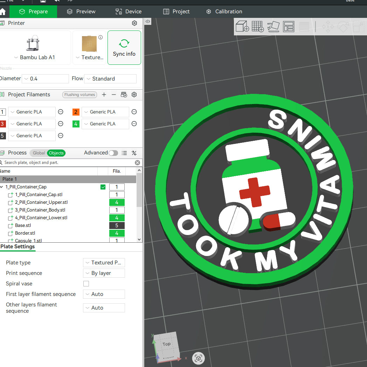Viewport: 367px width, 367px height.
Task: Click the Add object cube icon
Action: (242, 27)
